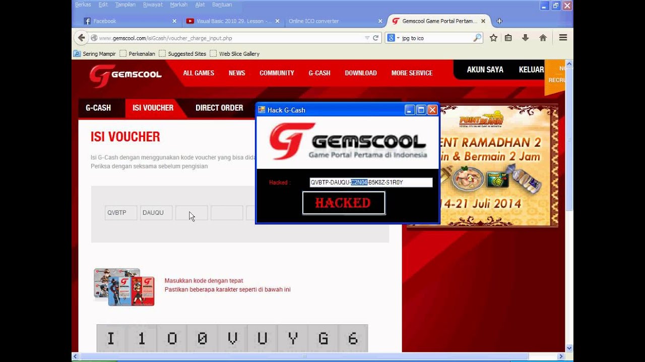Open the Tampilan menu
This screenshot has height=362, width=645.
[125, 5]
